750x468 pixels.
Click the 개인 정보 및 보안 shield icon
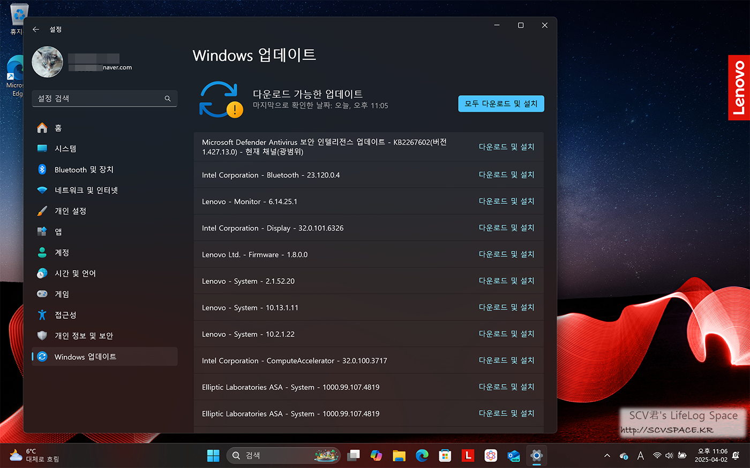click(x=42, y=336)
